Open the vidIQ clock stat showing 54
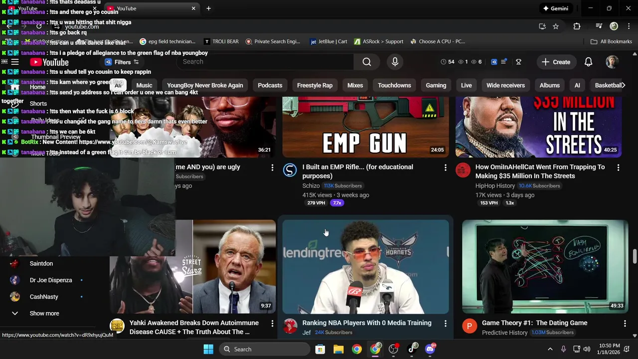The width and height of the screenshot is (638, 359). (448, 62)
